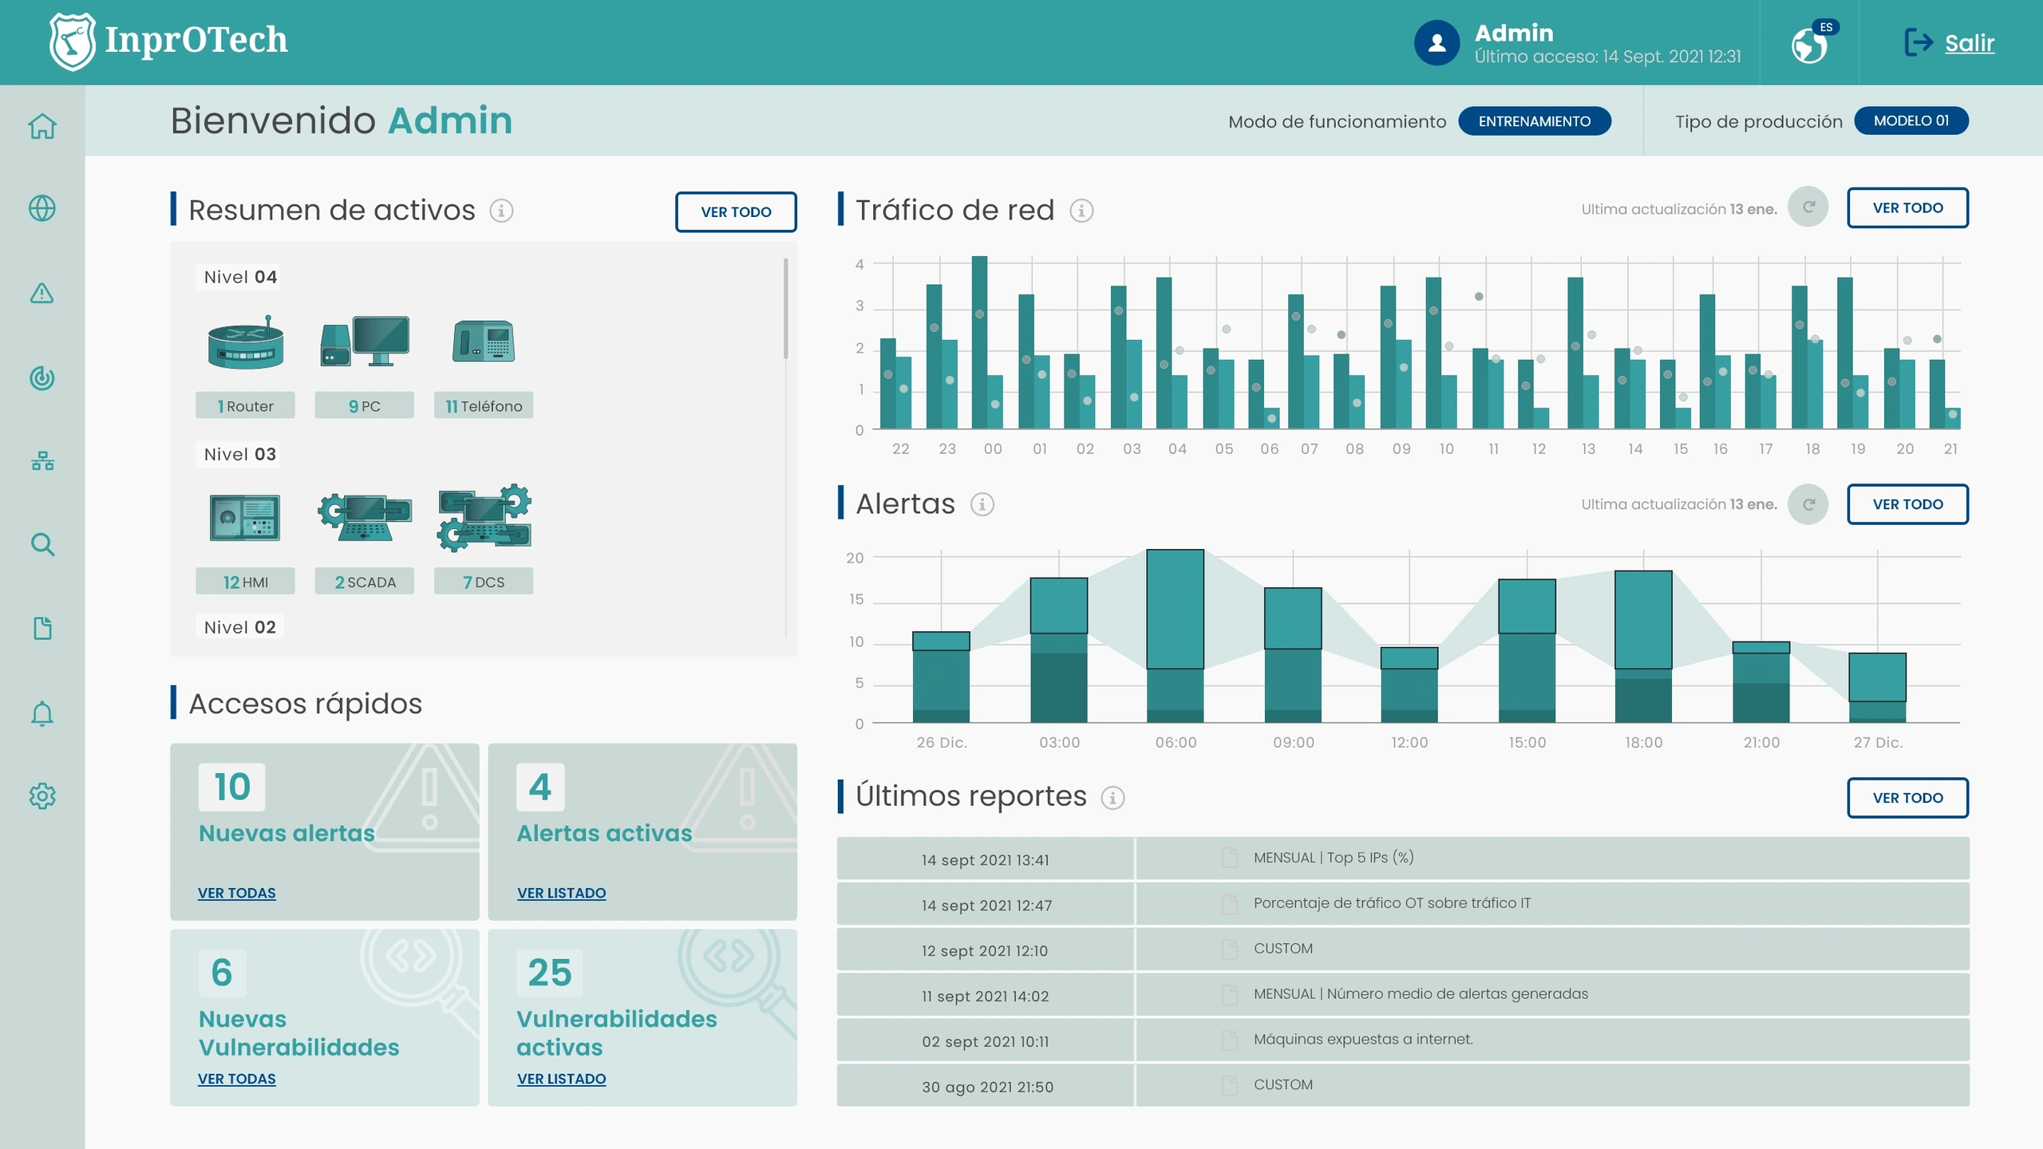The image size is (2043, 1149).
Task: Click the assets panel vertical scrollbar
Action: click(785, 308)
